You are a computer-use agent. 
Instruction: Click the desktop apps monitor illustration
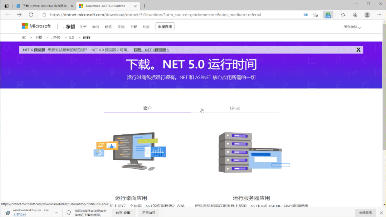coord(130,151)
